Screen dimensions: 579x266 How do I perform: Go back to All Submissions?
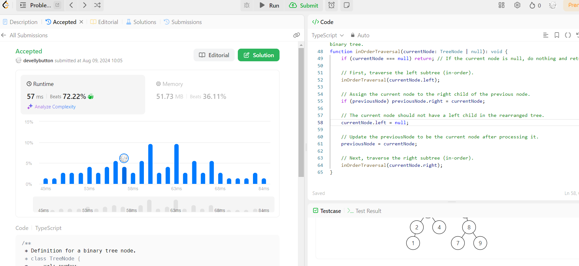coord(24,35)
